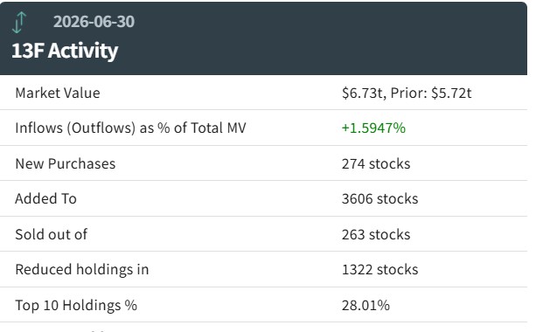Open the New Purchases row label
Image resolution: width=543 pixels, height=332 pixels.
pos(65,163)
